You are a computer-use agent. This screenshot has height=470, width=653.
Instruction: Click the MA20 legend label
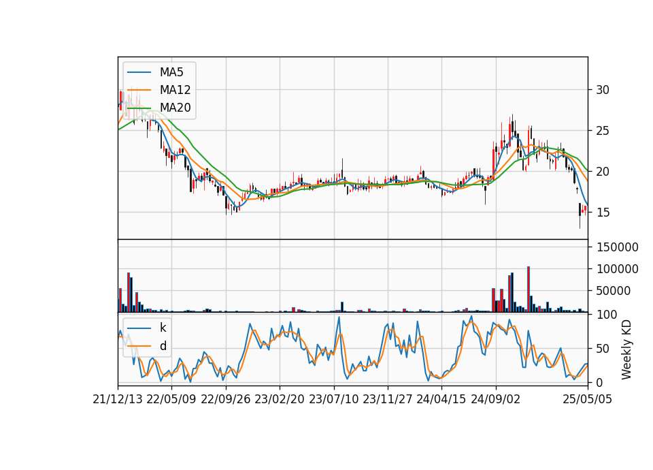(x=175, y=108)
